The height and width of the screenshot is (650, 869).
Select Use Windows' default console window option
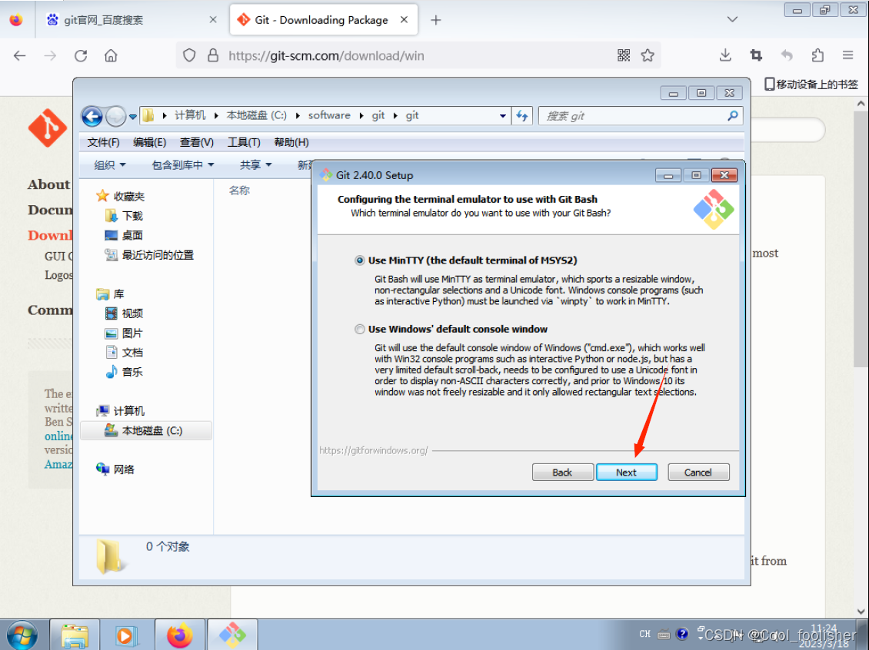[360, 330]
